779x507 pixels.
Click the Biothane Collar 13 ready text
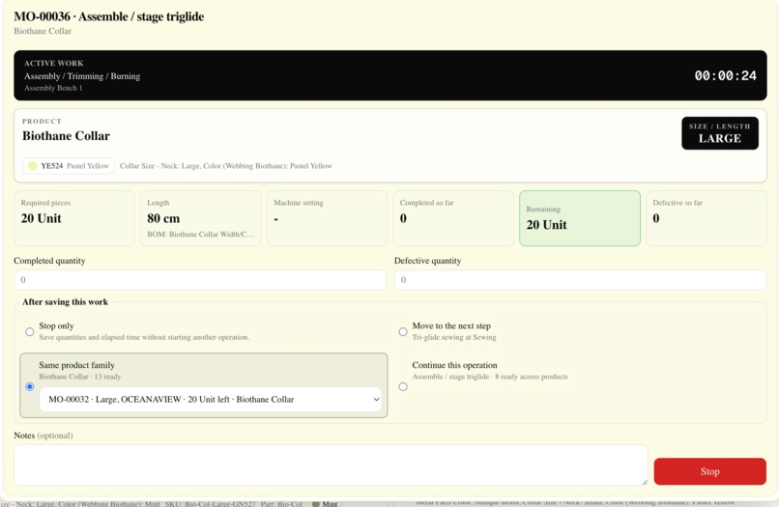tap(80, 377)
